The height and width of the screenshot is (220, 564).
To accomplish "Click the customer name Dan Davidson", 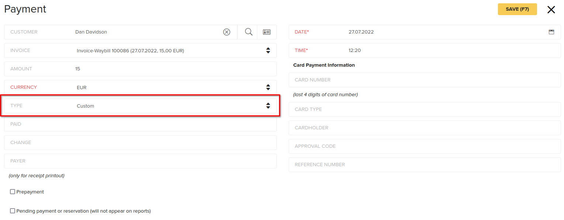I will [91, 32].
